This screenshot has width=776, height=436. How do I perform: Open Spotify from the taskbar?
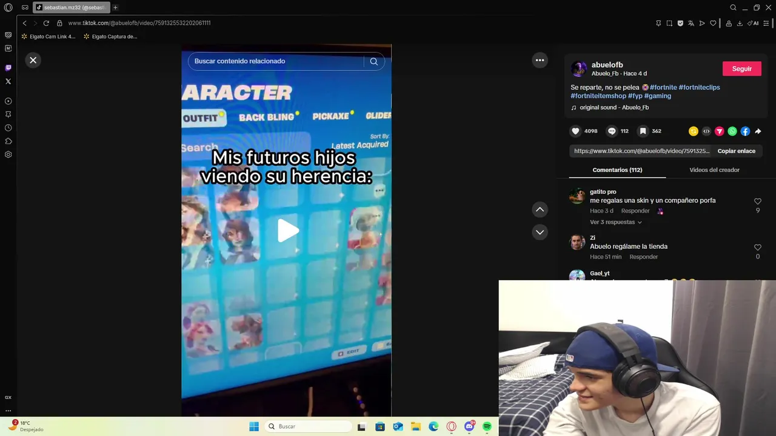click(x=487, y=427)
